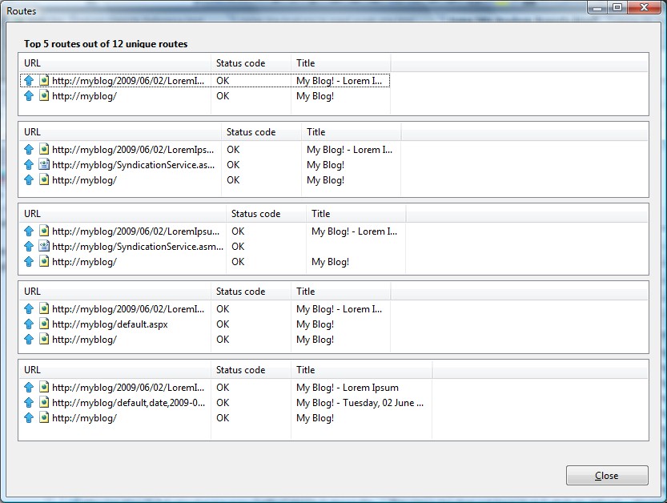The width and height of the screenshot is (667, 503).
Task: Click the URL header above the default,date,2009-0... row
Action: click(115, 370)
